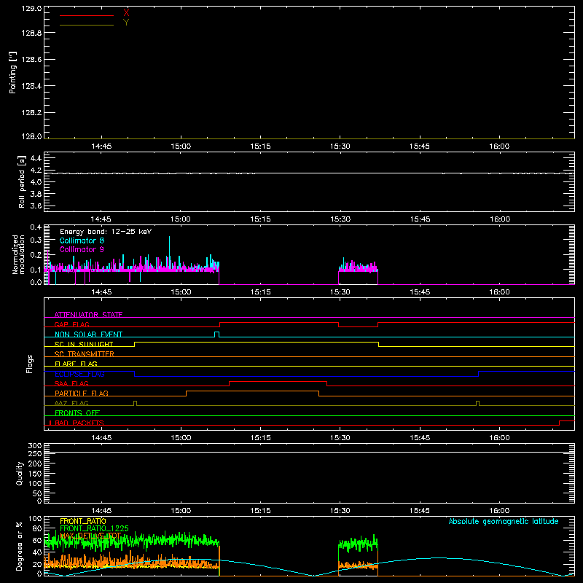Click the cyan Collimator 8 legend entry
The height and width of the screenshot is (583, 583).
coord(82,240)
